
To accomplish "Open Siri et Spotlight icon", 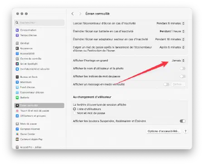I will [x=17, y=64].
